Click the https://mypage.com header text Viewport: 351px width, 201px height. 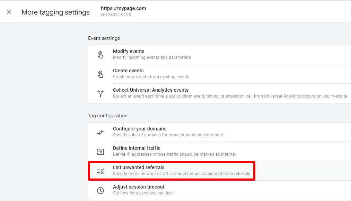pyautogui.click(x=123, y=8)
